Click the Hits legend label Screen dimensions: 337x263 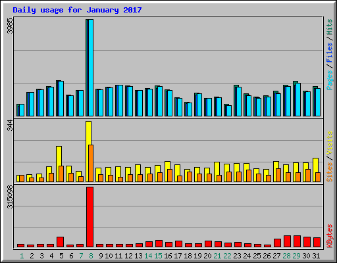pos(329,27)
